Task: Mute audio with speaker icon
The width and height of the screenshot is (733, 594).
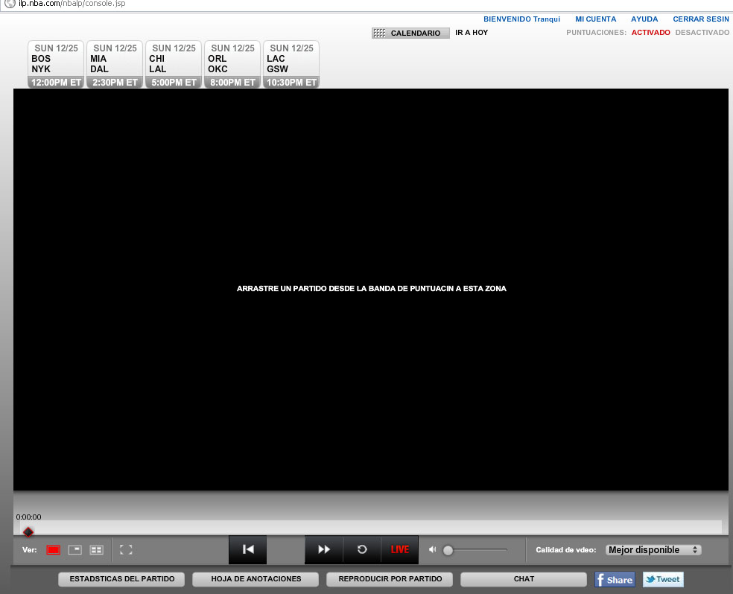Action: 432,549
